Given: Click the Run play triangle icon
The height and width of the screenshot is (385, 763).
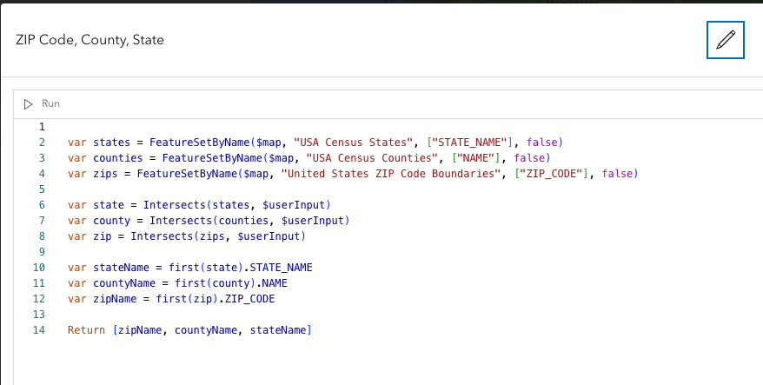Looking at the screenshot, I should 28,103.
